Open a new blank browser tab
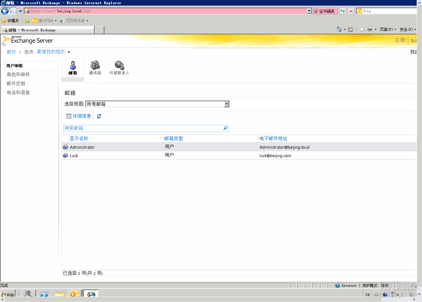The image size is (422, 302). tap(100, 30)
